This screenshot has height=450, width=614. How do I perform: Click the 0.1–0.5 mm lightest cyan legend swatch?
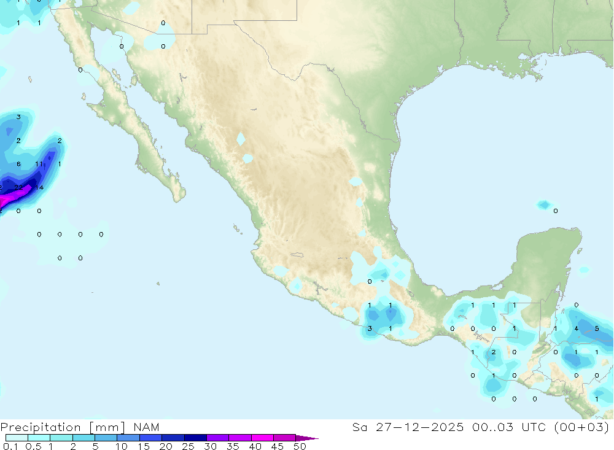click(17, 438)
